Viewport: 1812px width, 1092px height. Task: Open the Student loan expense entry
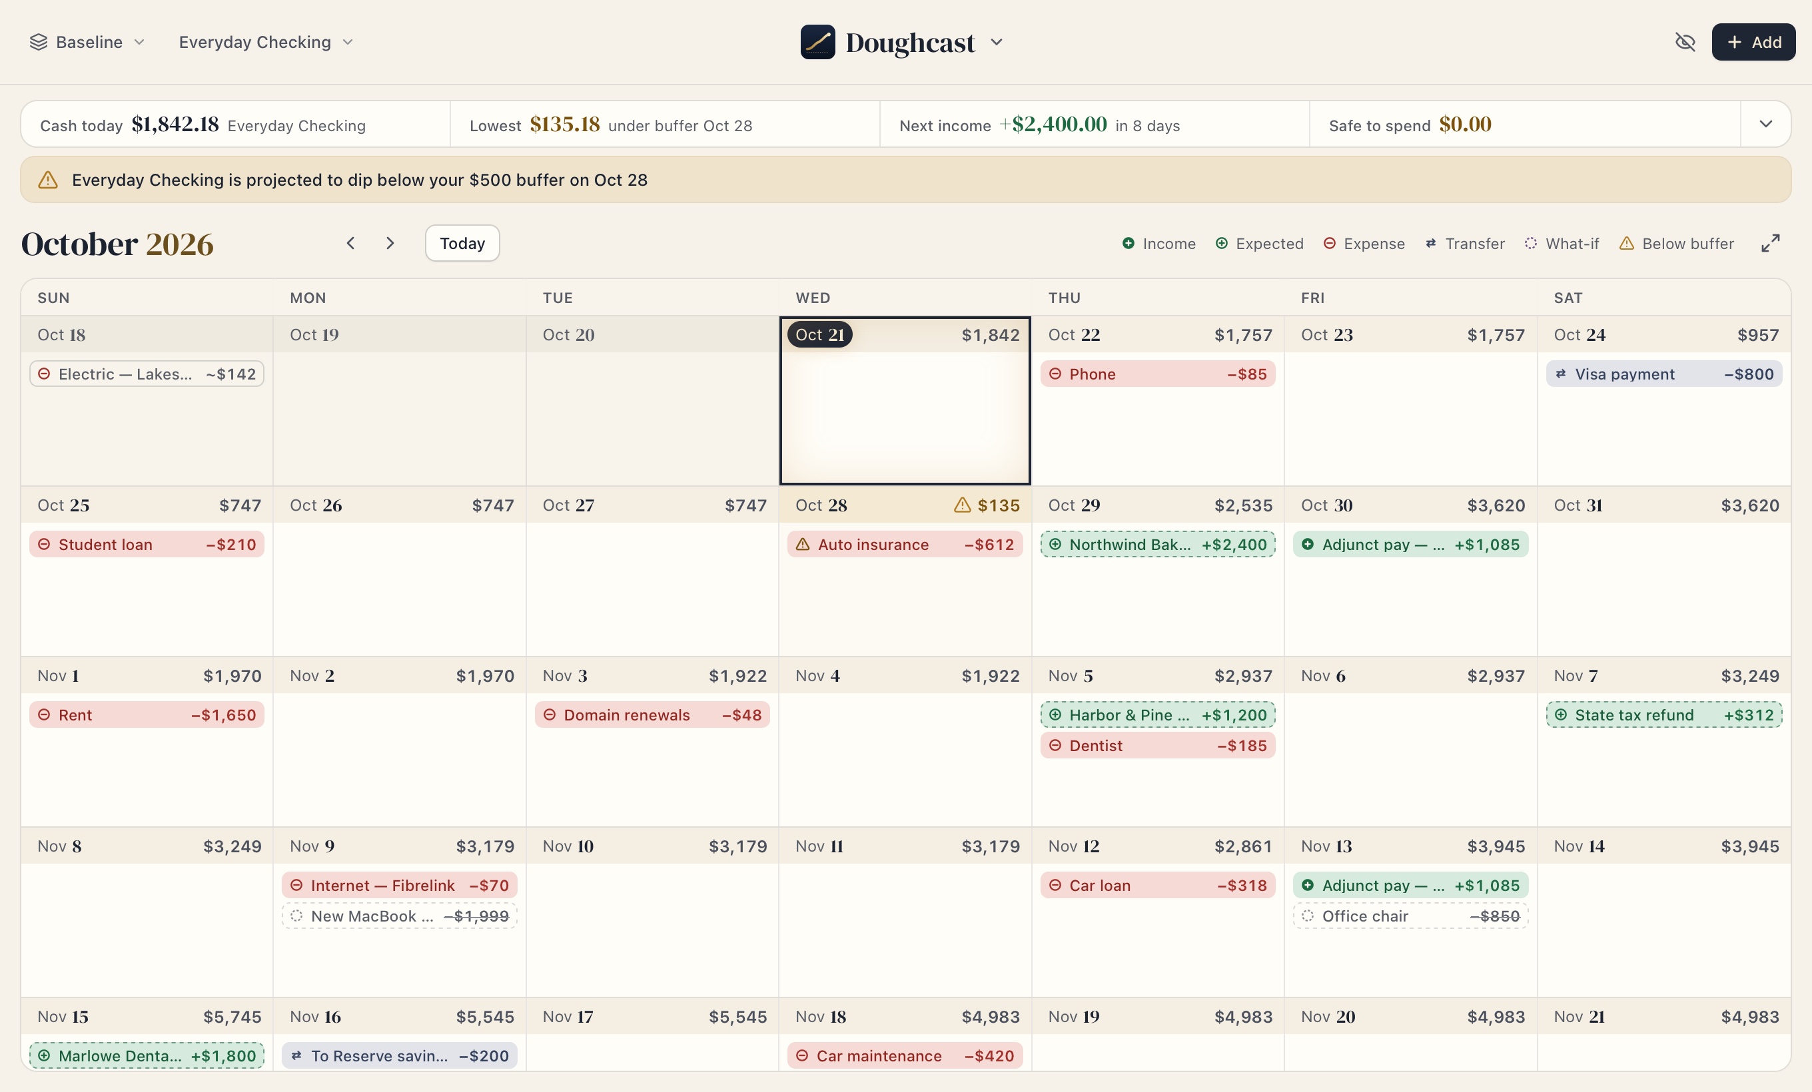tap(147, 545)
